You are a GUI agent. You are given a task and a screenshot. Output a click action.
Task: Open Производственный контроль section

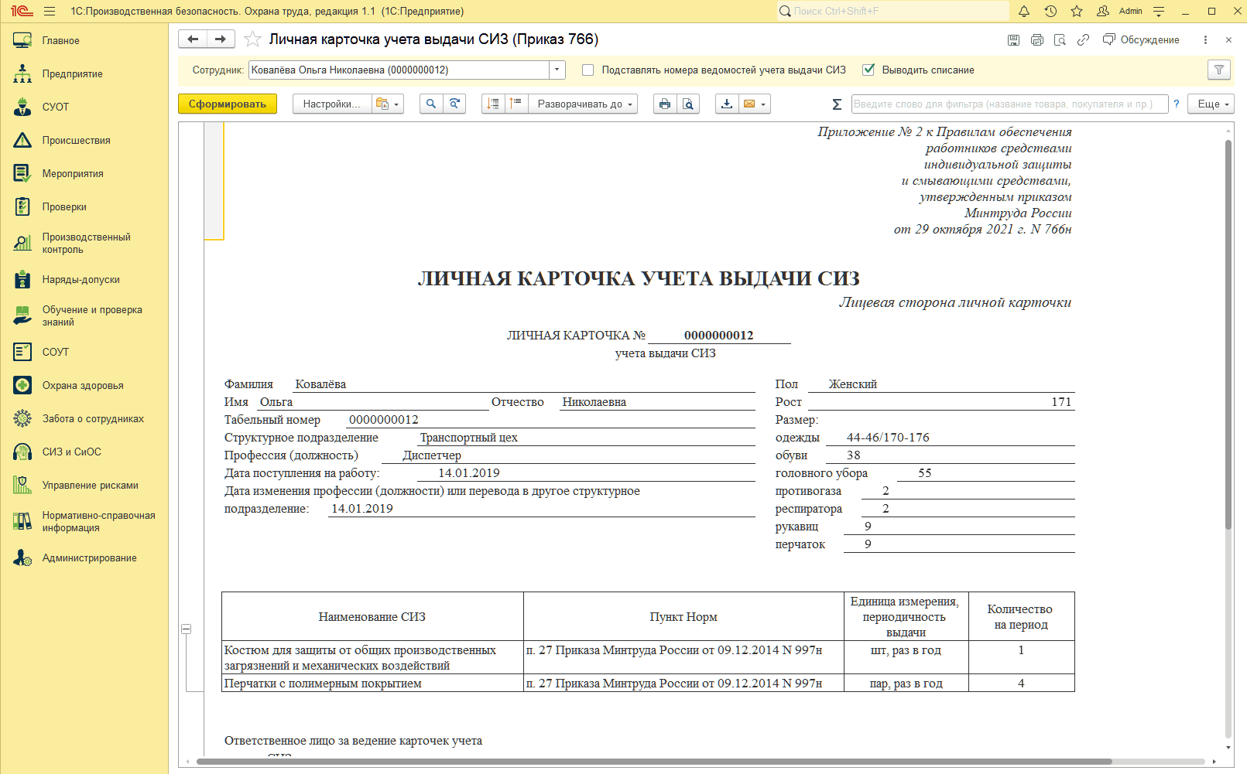[84, 243]
